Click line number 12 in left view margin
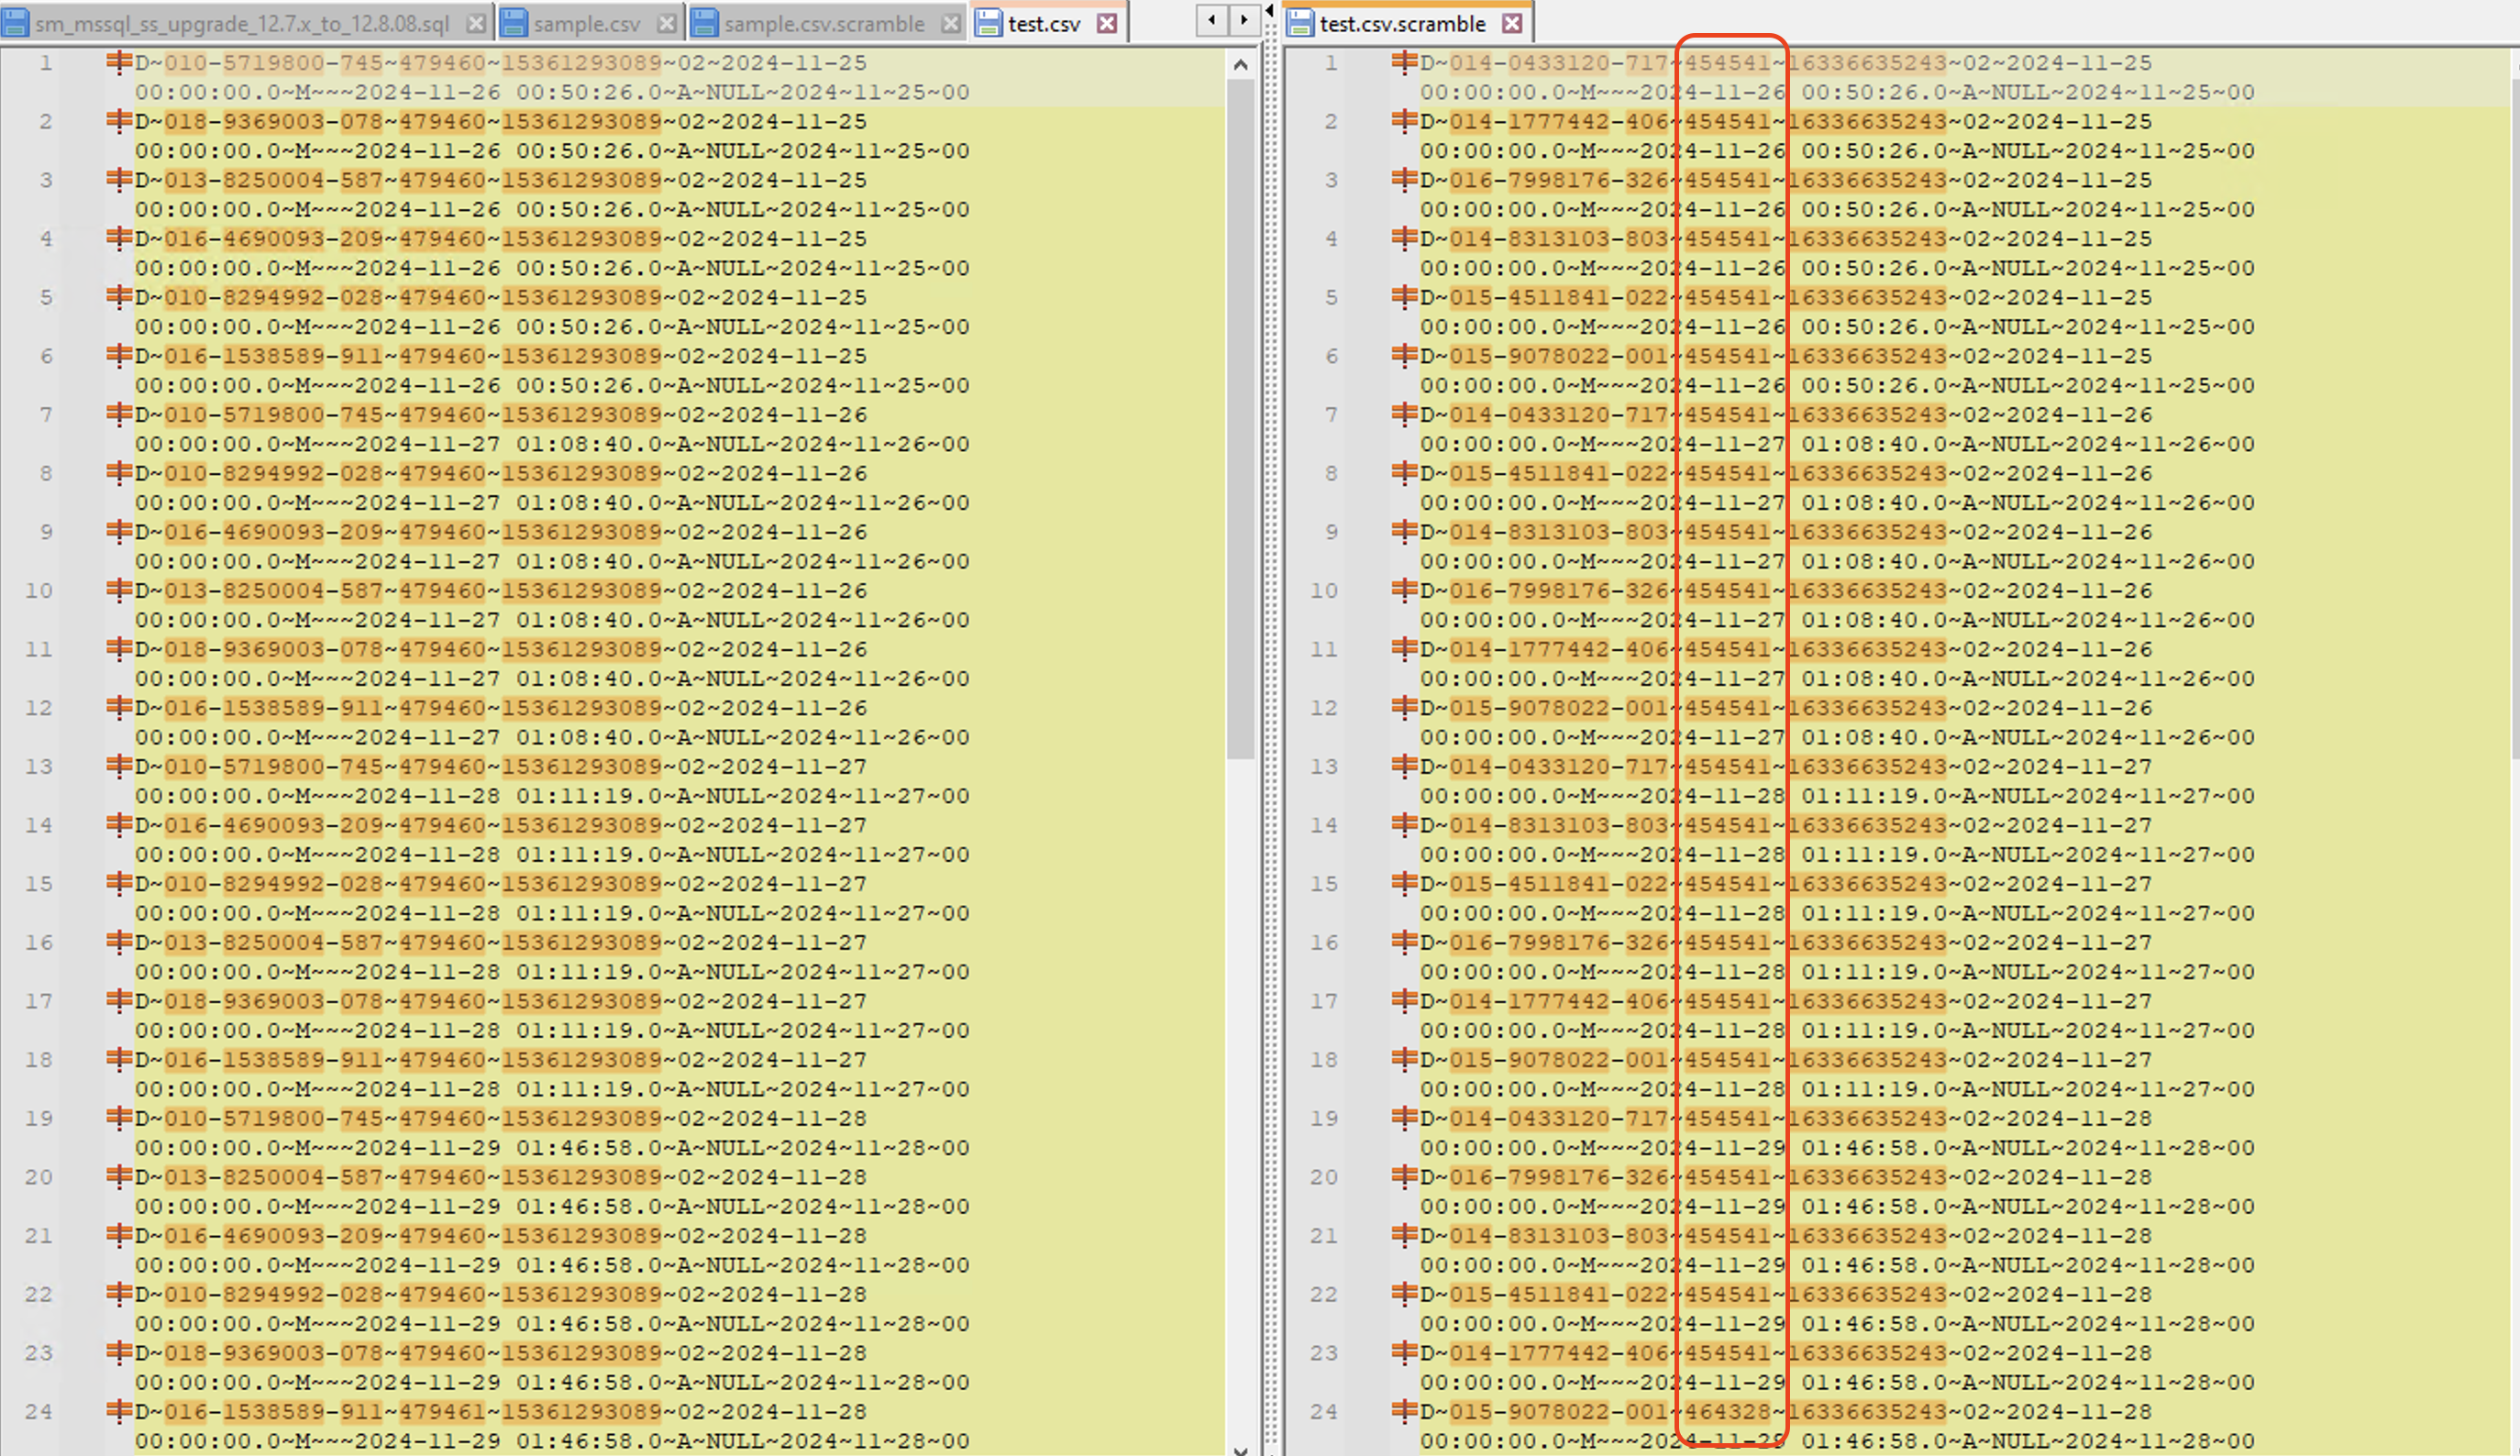The height and width of the screenshot is (1456, 2520). 39,708
